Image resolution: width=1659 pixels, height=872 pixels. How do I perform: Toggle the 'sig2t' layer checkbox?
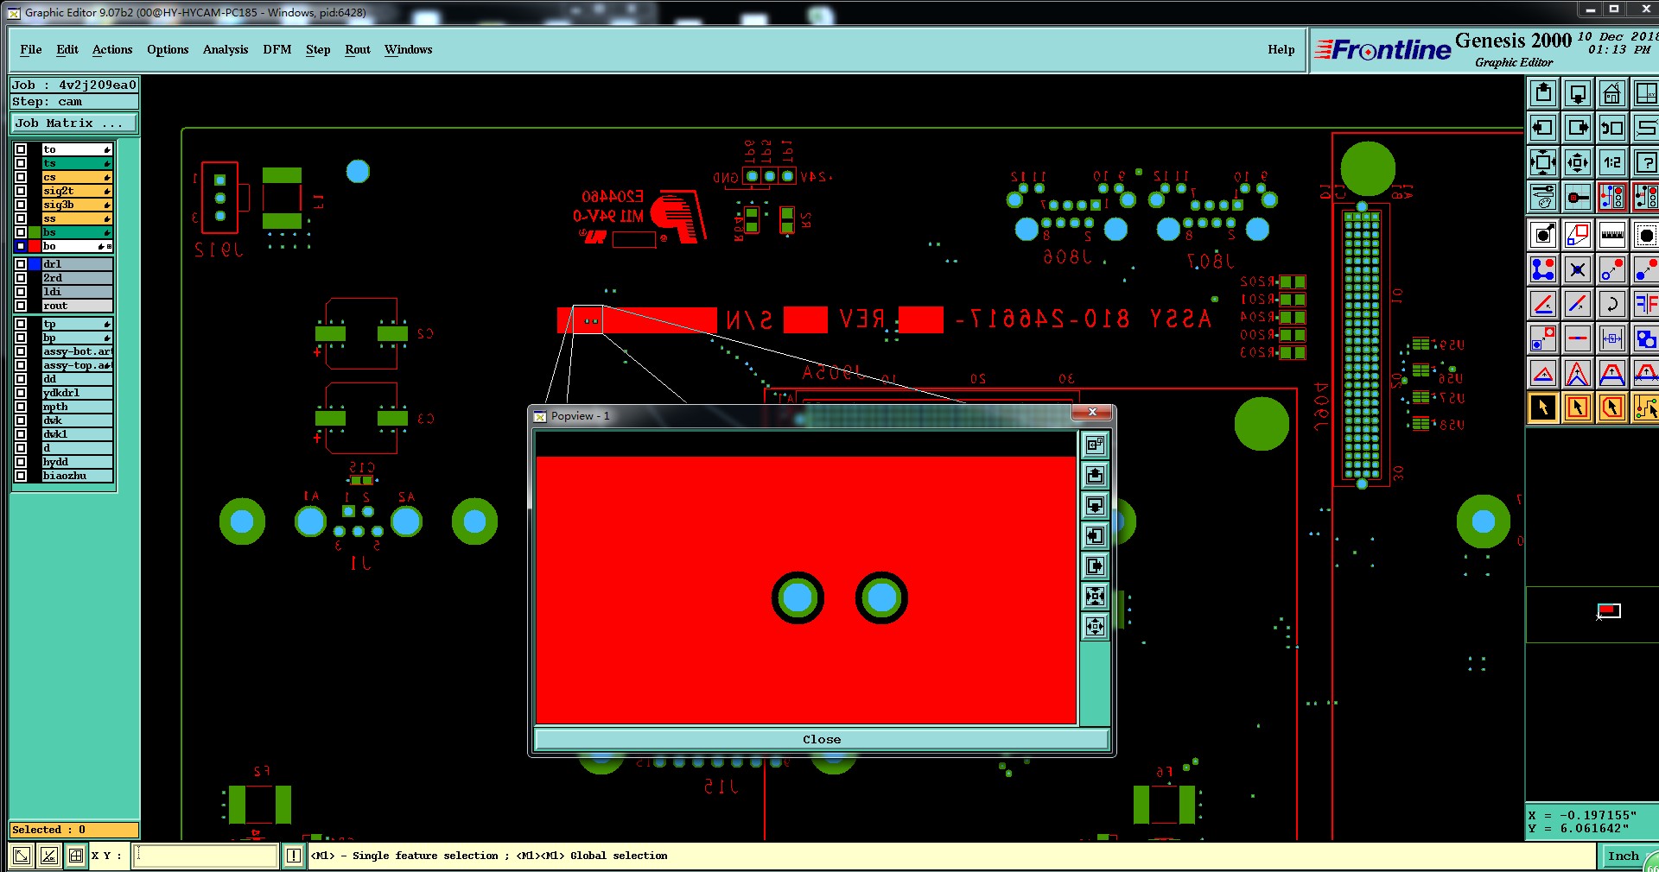click(21, 191)
